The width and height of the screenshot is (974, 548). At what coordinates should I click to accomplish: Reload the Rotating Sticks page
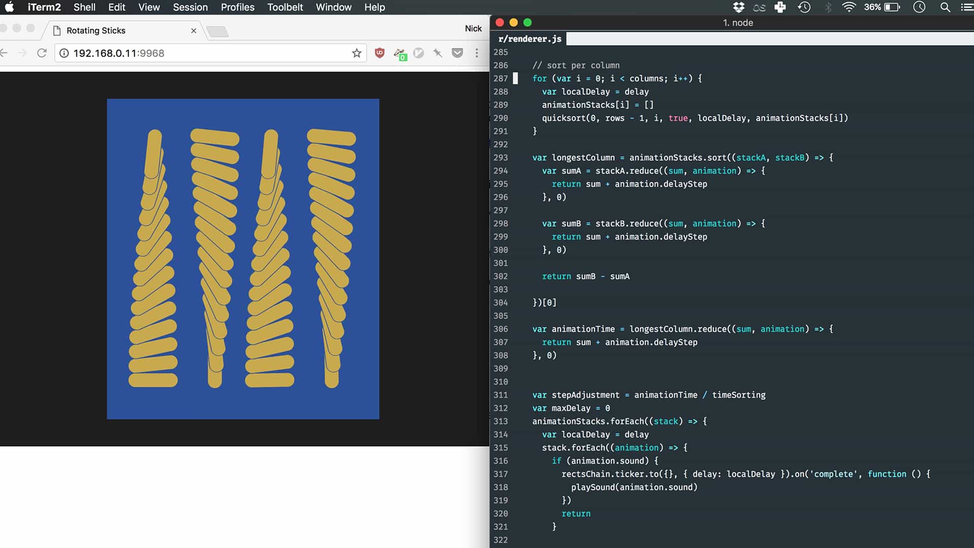point(42,53)
